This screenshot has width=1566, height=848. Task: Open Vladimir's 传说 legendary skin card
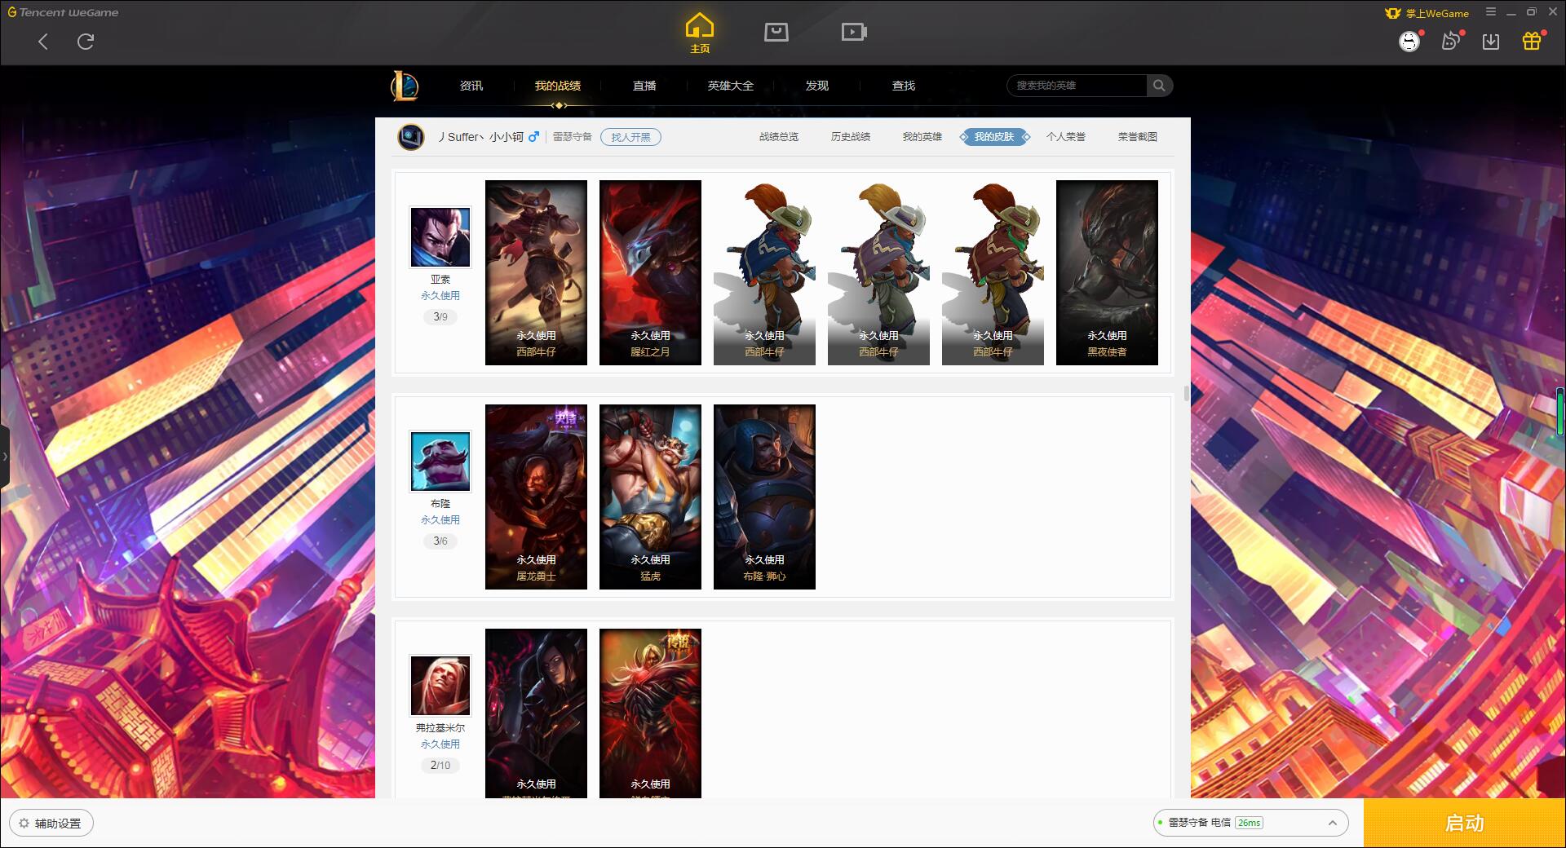(x=650, y=713)
